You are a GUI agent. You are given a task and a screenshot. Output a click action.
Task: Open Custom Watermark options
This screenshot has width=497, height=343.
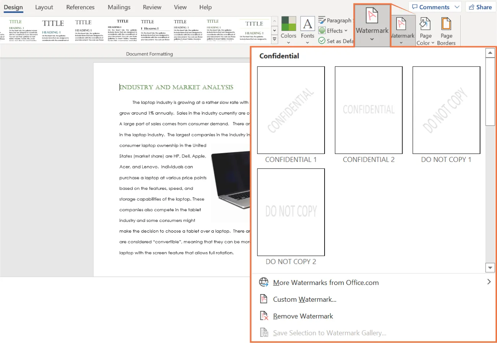304,299
